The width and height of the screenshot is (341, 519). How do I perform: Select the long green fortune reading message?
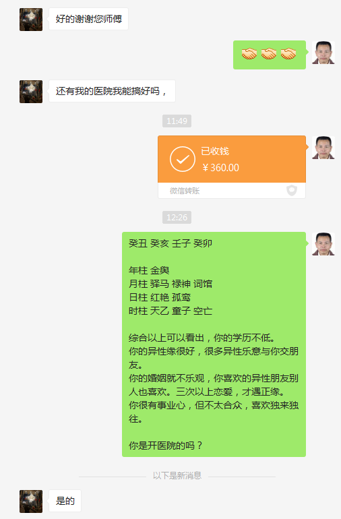(214, 344)
